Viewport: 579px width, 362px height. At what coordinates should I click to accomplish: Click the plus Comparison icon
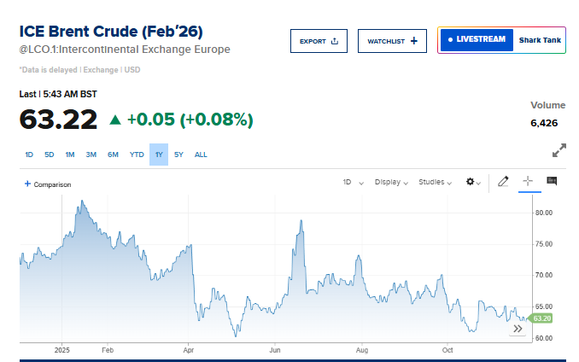click(27, 184)
